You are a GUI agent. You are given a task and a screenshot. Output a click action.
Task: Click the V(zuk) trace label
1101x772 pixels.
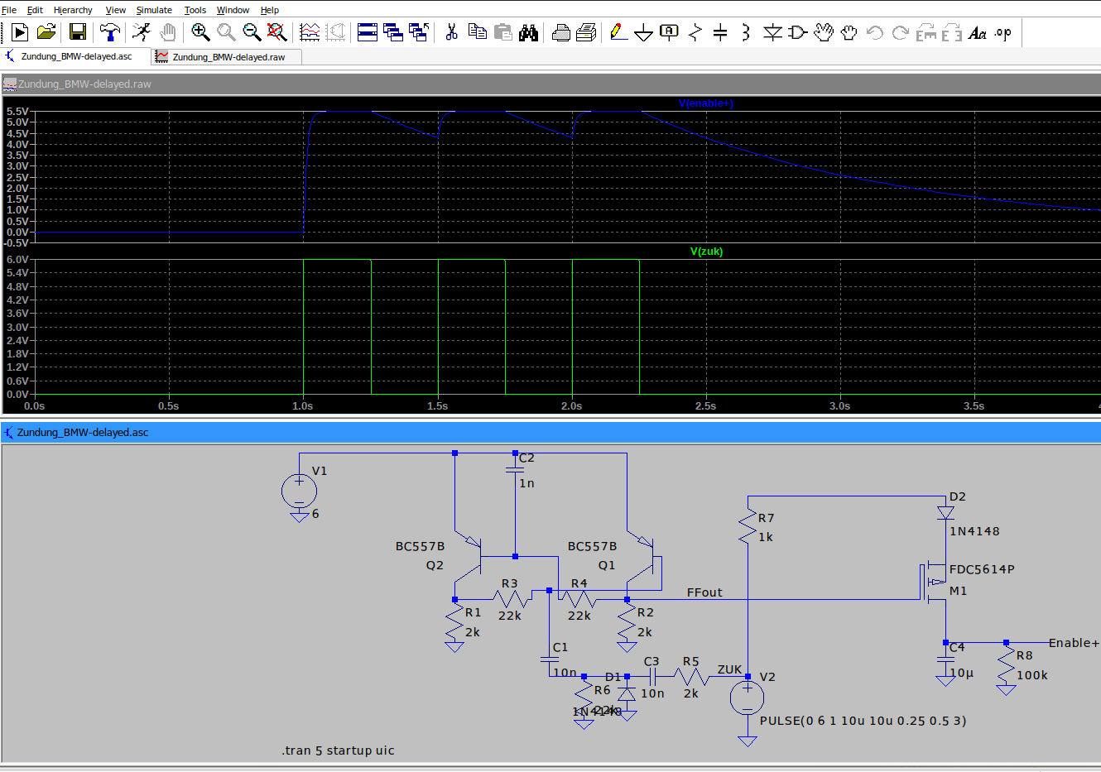(x=706, y=252)
